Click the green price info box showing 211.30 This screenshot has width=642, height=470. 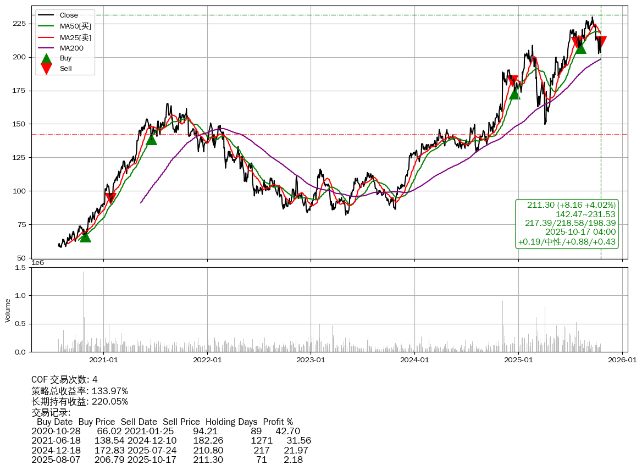coord(567,224)
